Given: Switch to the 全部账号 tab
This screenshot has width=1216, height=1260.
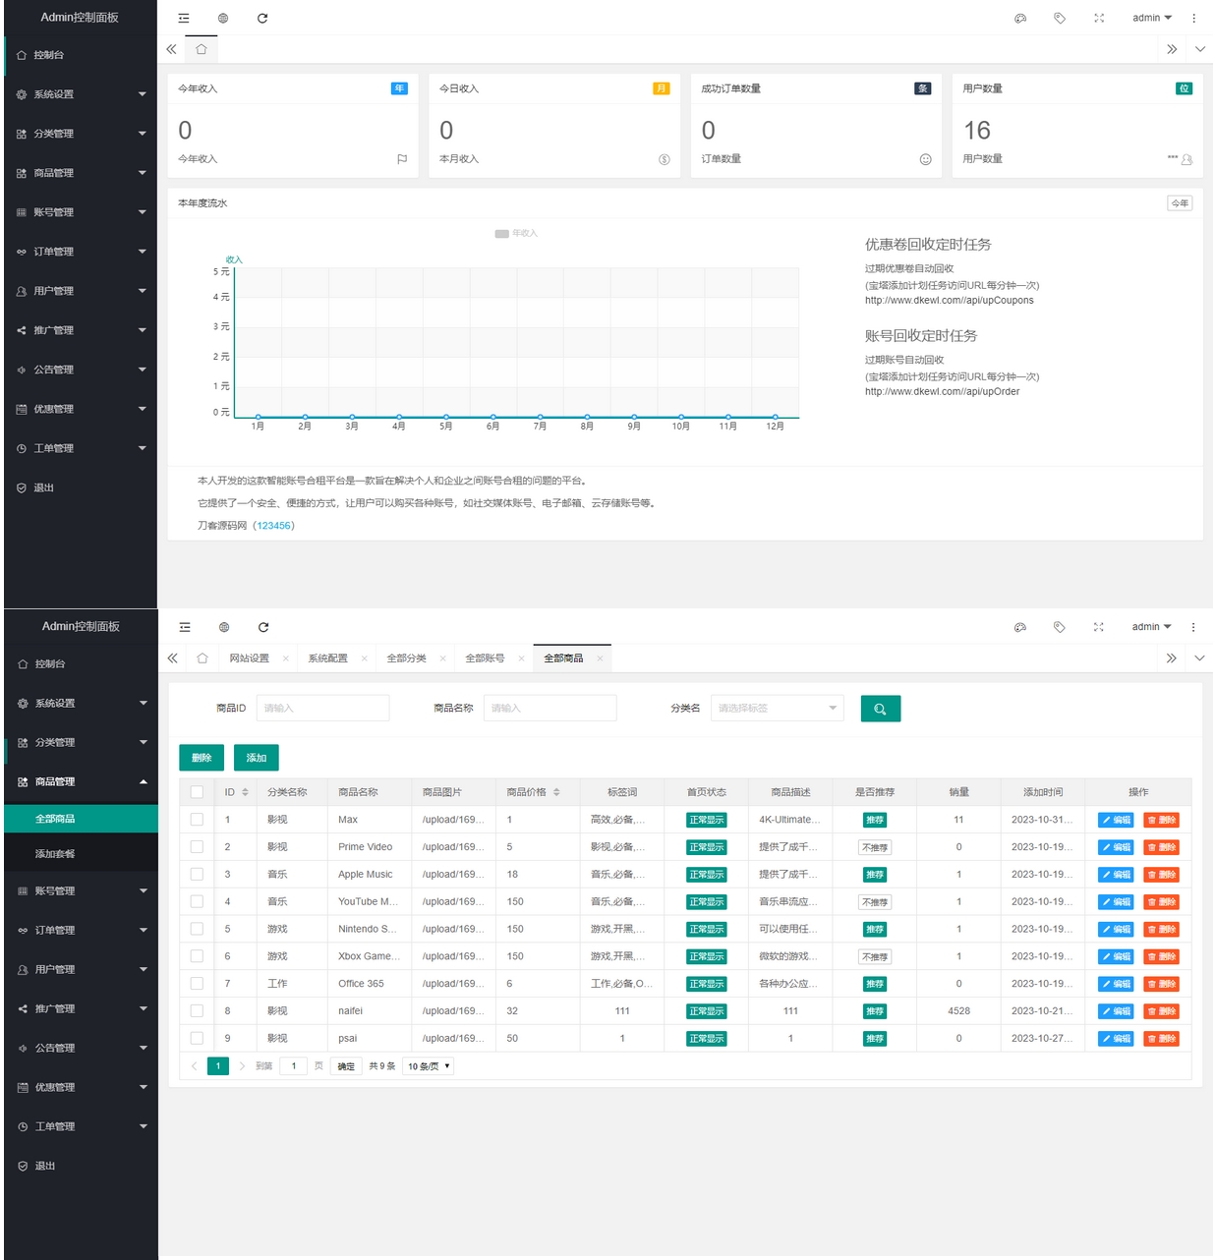Looking at the screenshot, I should (x=485, y=659).
